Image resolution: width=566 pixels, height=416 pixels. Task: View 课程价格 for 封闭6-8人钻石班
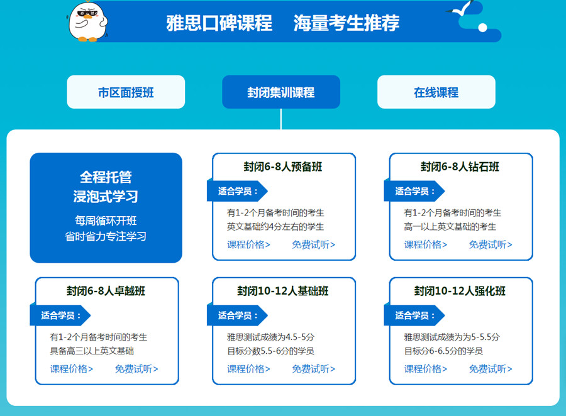click(426, 244)
